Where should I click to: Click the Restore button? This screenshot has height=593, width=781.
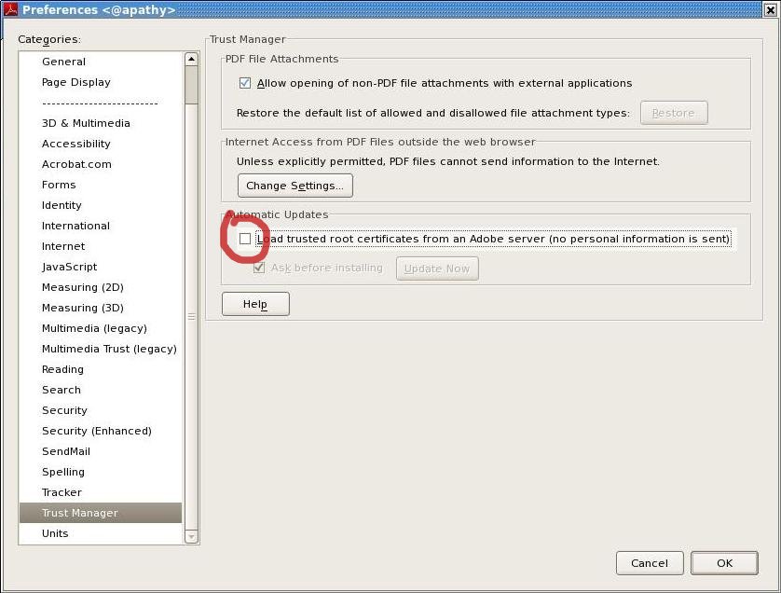point(673,113)
